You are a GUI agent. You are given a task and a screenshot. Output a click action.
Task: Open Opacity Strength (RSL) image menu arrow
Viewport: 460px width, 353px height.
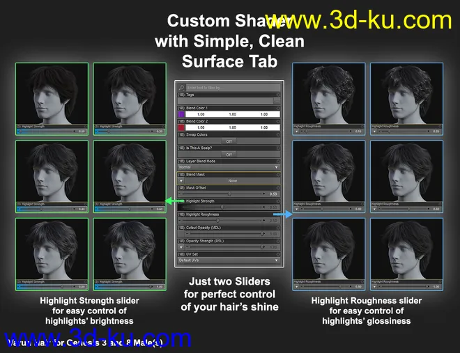coord(181,247)
